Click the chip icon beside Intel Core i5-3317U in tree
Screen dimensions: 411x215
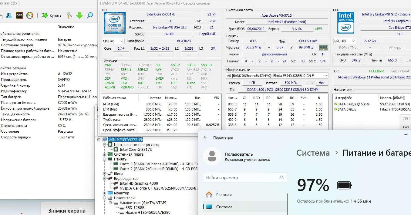116,149
